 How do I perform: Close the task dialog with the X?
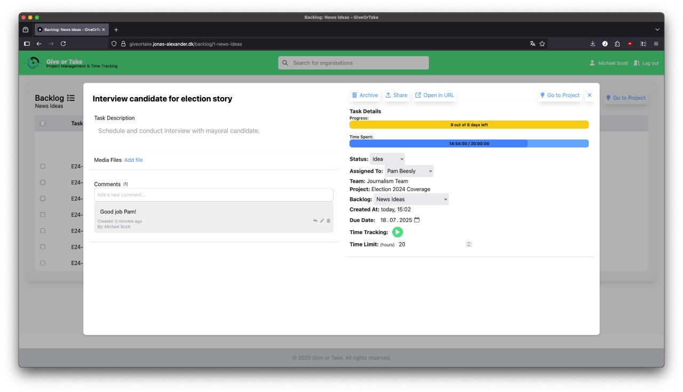pyautogui.click(x=590, y=95)
